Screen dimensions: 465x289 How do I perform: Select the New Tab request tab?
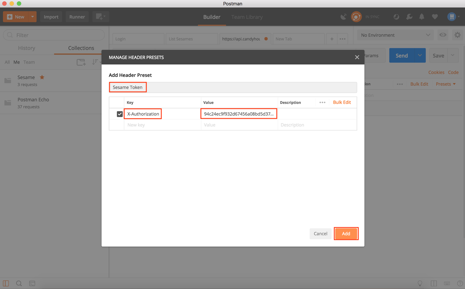298,39
